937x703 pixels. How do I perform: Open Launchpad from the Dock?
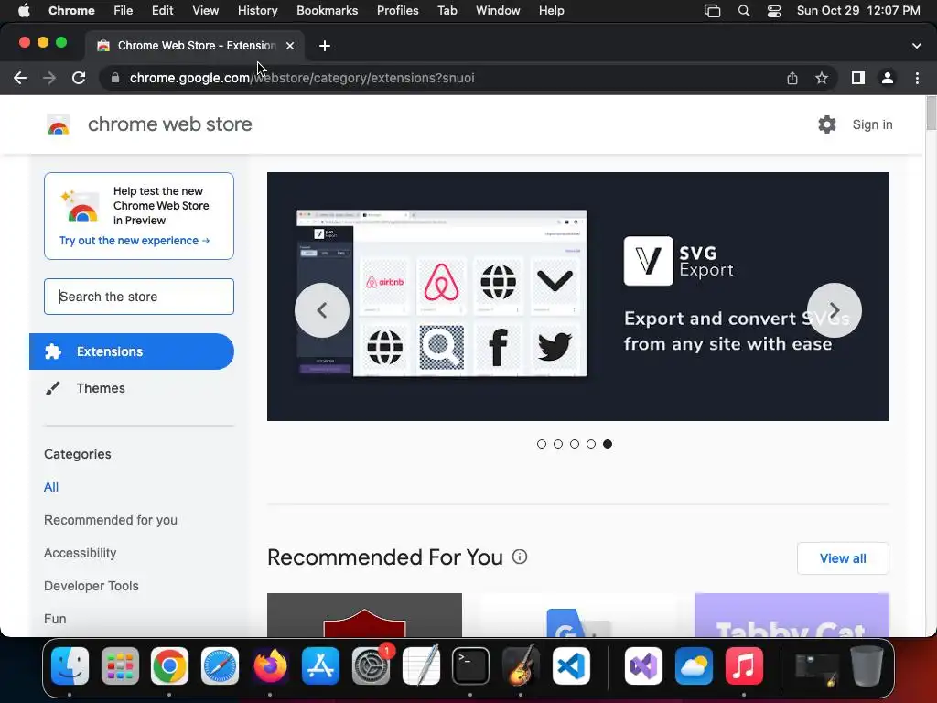click(x=120, y=666)
